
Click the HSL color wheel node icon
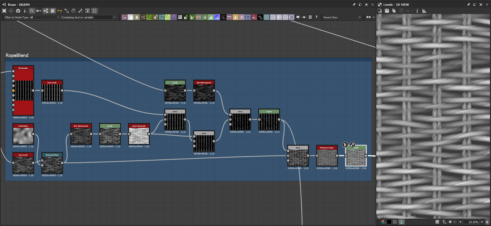217,17
